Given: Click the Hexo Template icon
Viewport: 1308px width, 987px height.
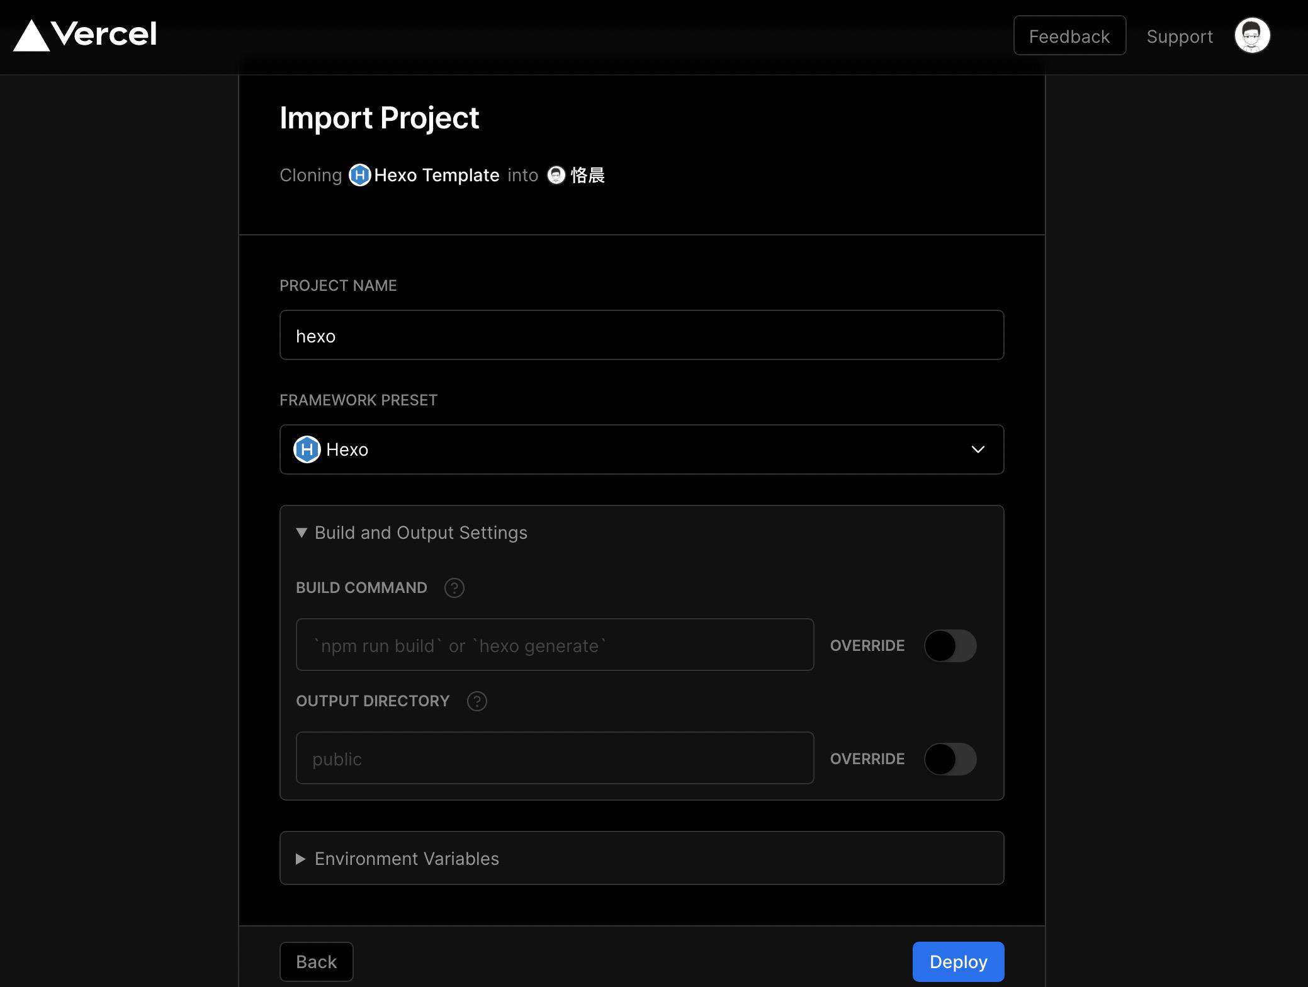Looking at the screenshot, I should click(x=359, y=175).
